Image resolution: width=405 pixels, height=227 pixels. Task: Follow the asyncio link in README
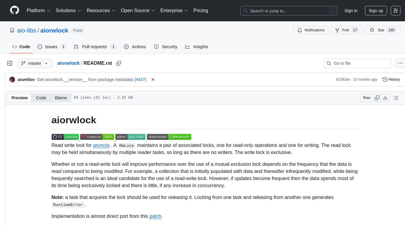pyautogui.click(x=101, y=145)
